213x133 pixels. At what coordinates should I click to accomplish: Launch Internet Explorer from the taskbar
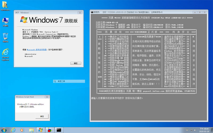13,130
